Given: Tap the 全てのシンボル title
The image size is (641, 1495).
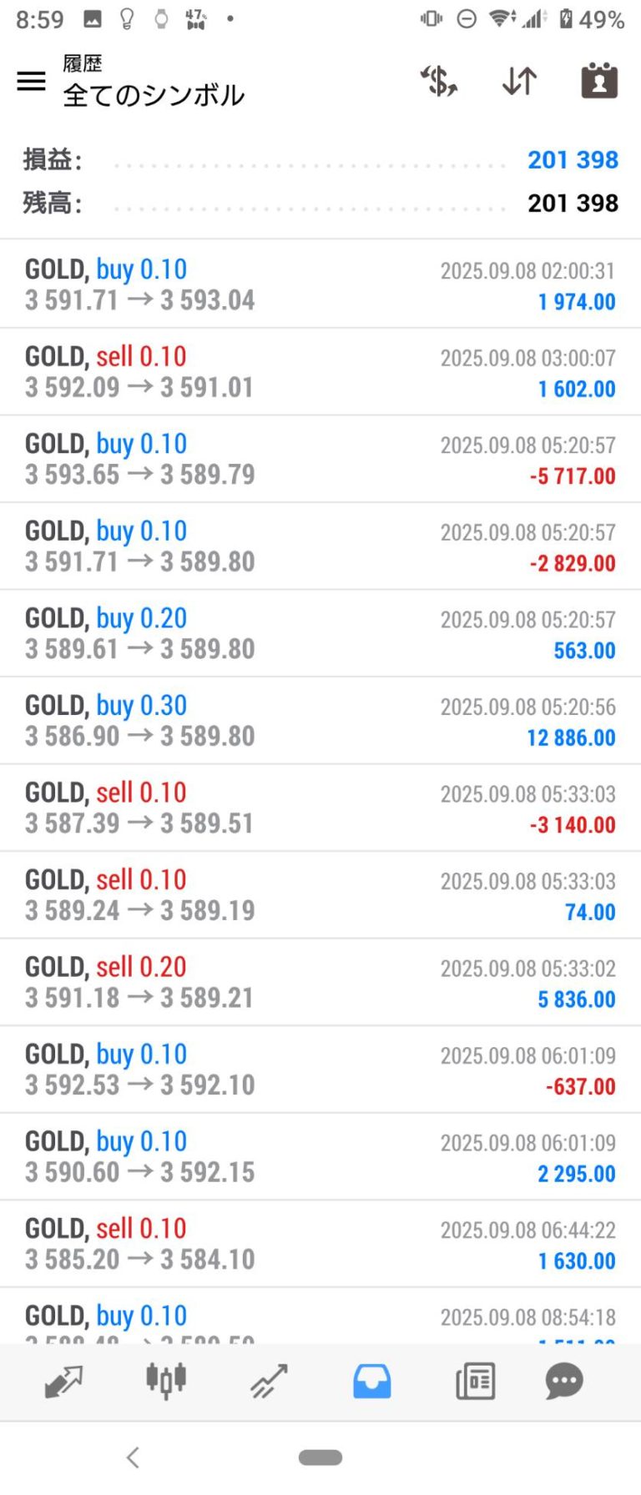Looking at the screenshot, I should click(x=154, y=95).
